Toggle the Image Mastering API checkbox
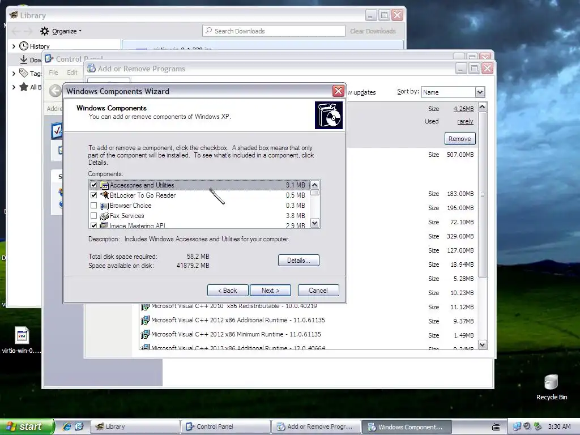The height and width of the screenshot is (435, 580). click(x=93, y=225)
